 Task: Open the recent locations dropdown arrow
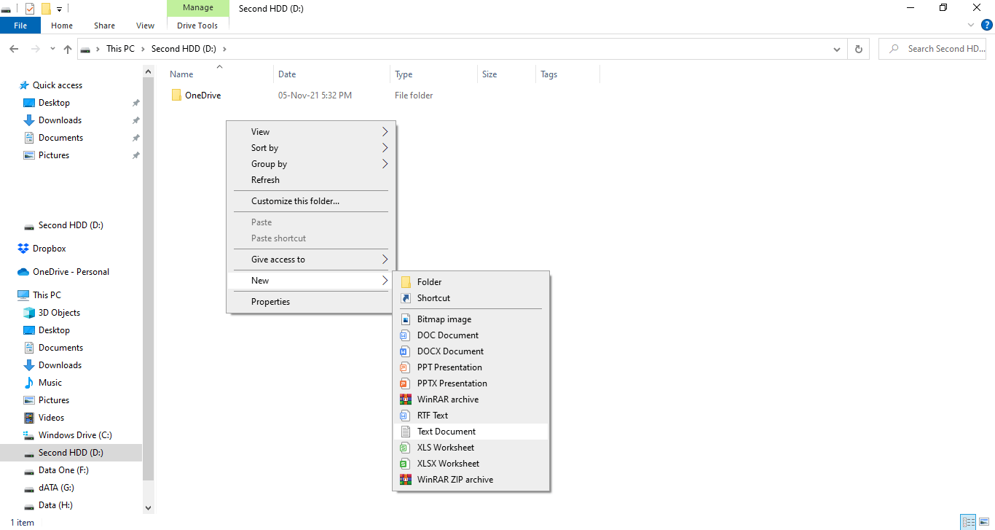click(52, 49)
